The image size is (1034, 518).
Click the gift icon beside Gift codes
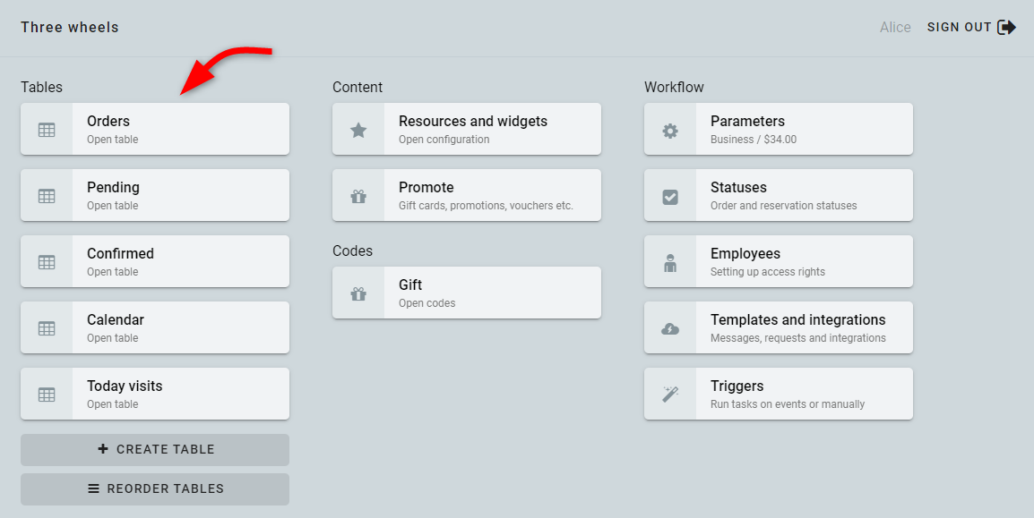point(358,293)
